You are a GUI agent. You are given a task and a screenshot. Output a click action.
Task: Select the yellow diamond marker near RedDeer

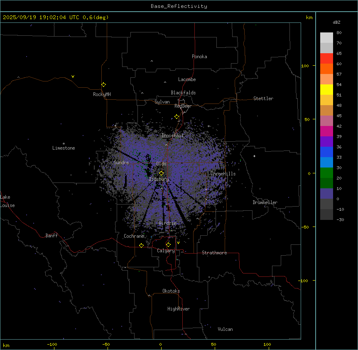tap(177, 117)
